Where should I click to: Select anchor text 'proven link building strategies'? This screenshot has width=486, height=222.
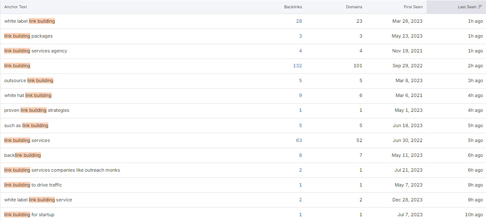click(x=37, y=110)
